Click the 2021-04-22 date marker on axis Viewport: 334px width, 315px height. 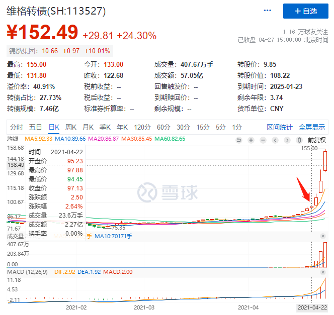312,307
